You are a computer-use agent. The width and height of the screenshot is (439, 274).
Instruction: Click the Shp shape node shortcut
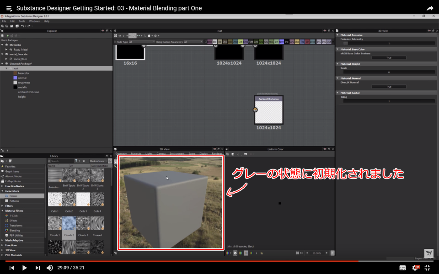pyautogui.click(x=297, y=42)
